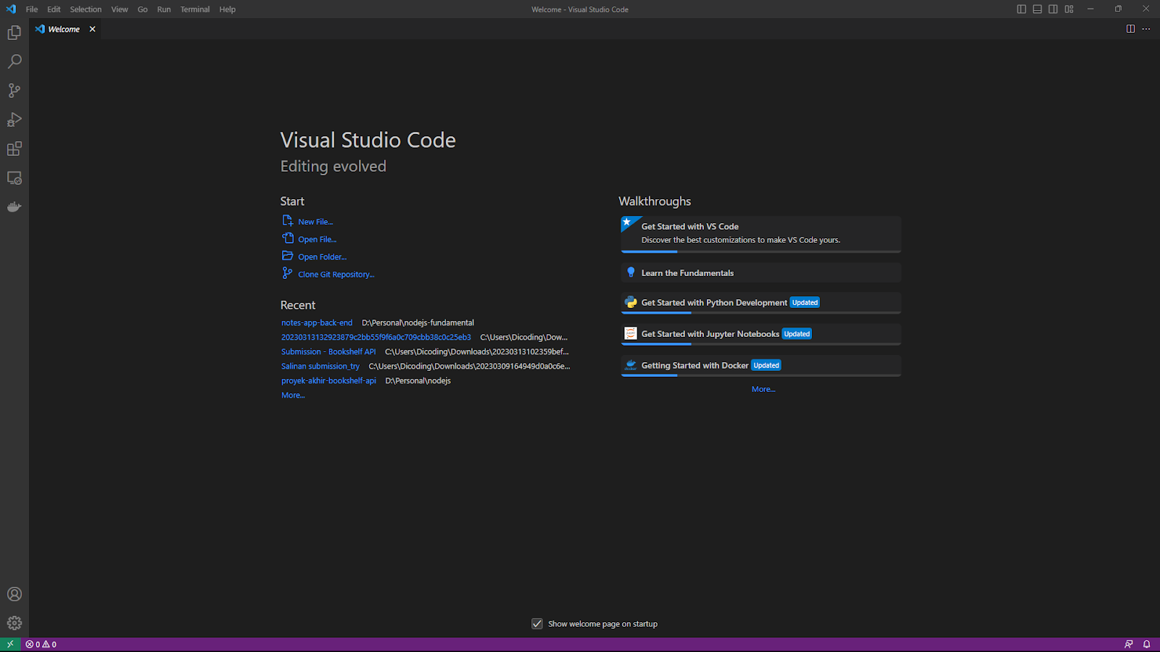Open the Search view icon
The image size is (1160, 652).
[x=14, y=62]
